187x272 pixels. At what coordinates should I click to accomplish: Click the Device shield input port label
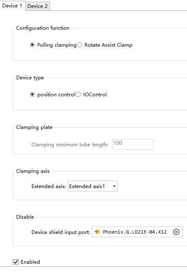click(x=60, y=232)
